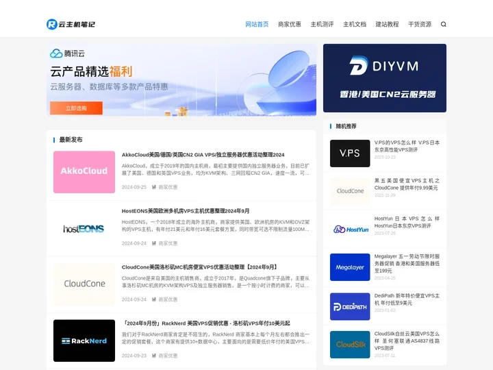
Task: Open 主机文档 nav item
Action: click(x=355, y=24)
